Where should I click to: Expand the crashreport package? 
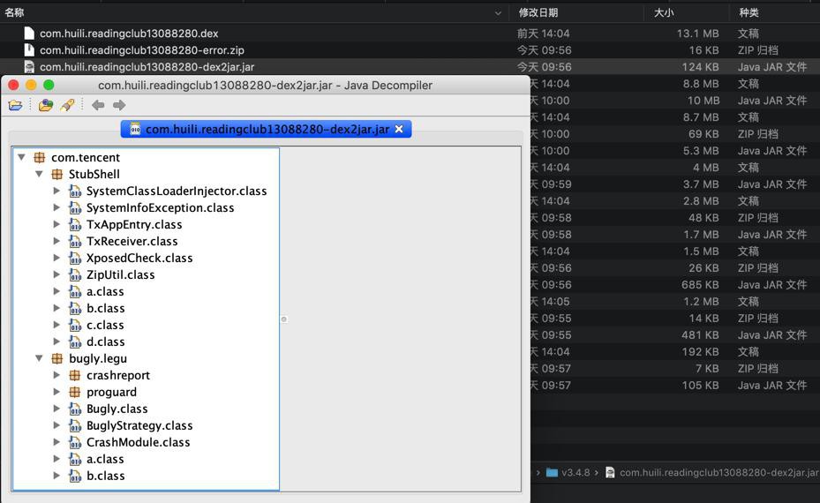click(x=56, y=375)
